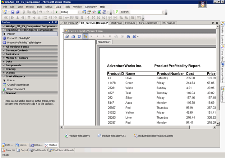Image resolution: width=226 pixels, height=158 pixels.
Task: Click the green Find icon beside Search
Action: (117, 12)
